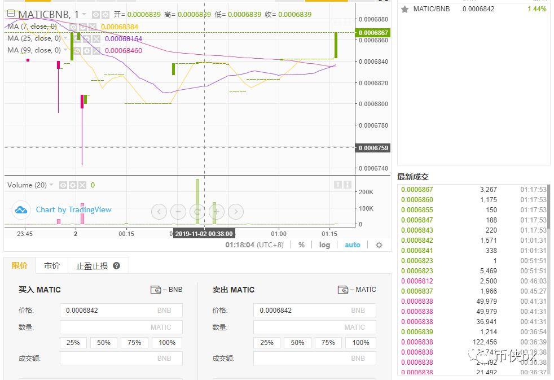Image resolution: width=554 pixels, height=380 pixels.
Task: Choose 25% in sell MATIC panel
Action: [267, 343]
